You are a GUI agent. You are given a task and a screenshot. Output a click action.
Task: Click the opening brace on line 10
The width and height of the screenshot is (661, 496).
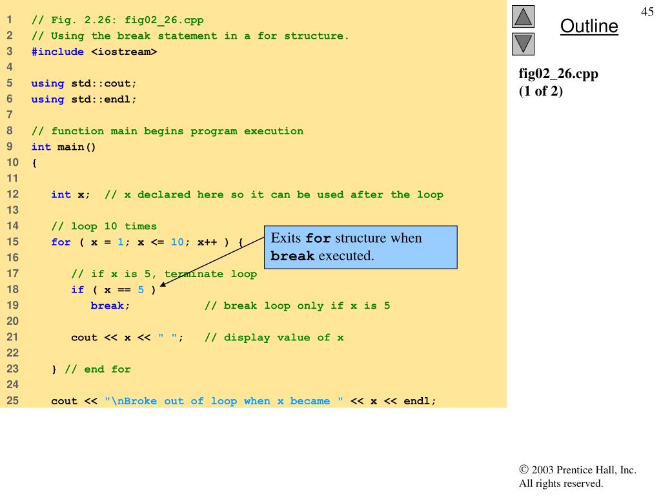pyautogui.click(x=34, y=163)
